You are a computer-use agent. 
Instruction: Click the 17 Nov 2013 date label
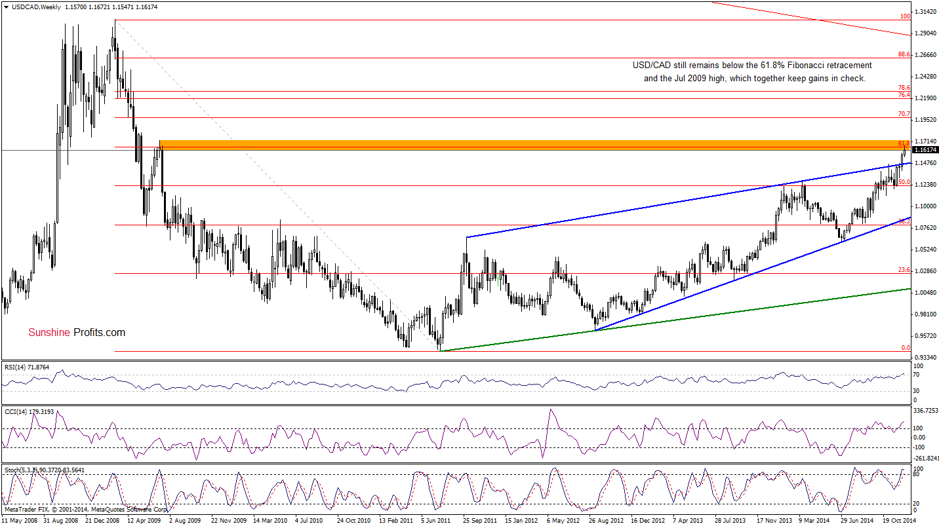pyautogui.click(x=774, y=521)
